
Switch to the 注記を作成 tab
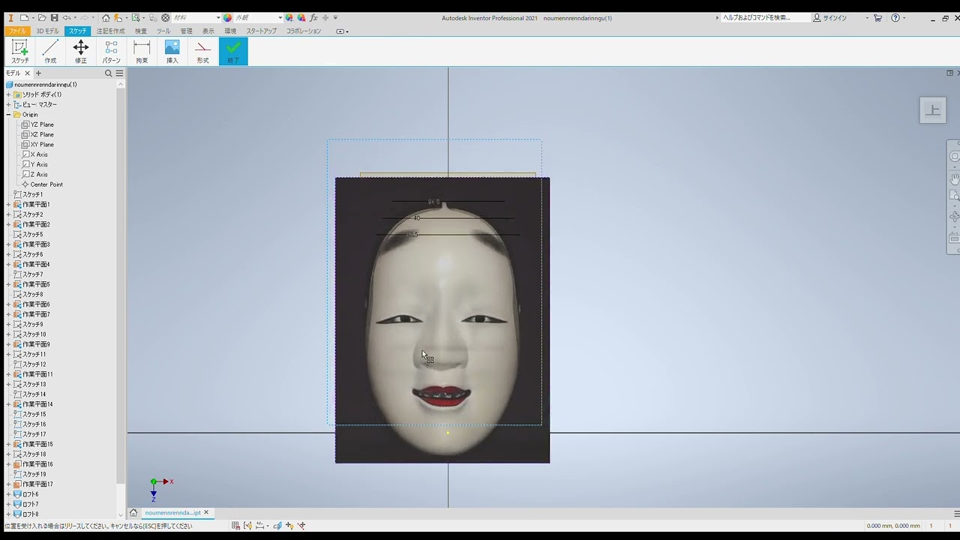click(110, 31)
